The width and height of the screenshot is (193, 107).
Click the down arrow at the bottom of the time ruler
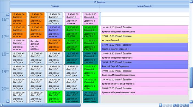(x=8, y=101)
